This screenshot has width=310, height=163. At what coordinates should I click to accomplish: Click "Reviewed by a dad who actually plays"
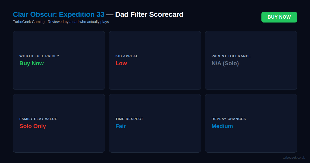point(78,22)
